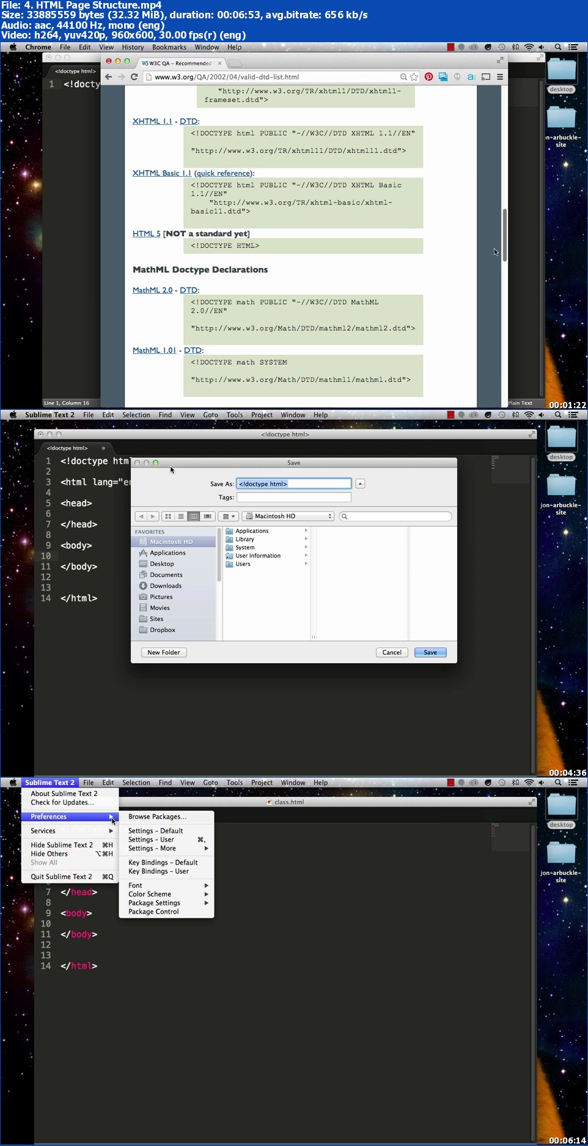The height and width of the screenshot is (1146, 588).
Task: Open the item arrangement dropdown in Save dialog
Action: (227, 516)
